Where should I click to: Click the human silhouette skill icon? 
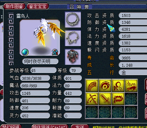pyautogui.click(x=118, y=86)
